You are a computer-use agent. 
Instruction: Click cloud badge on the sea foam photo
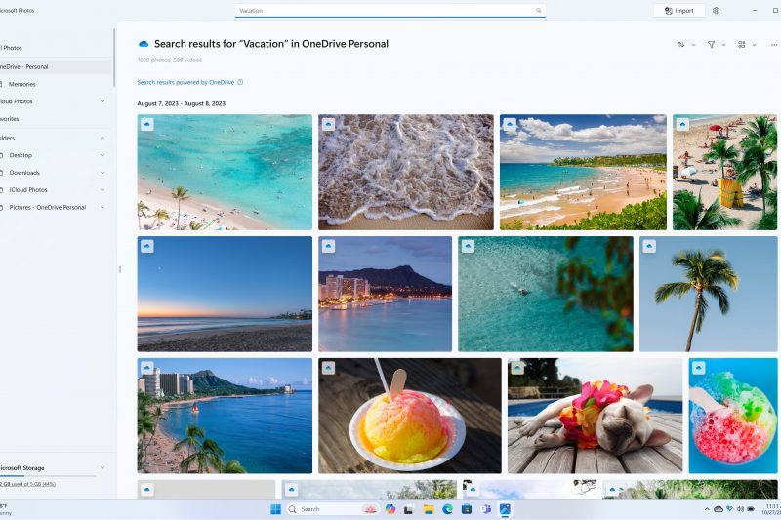[x=328, y=124]
